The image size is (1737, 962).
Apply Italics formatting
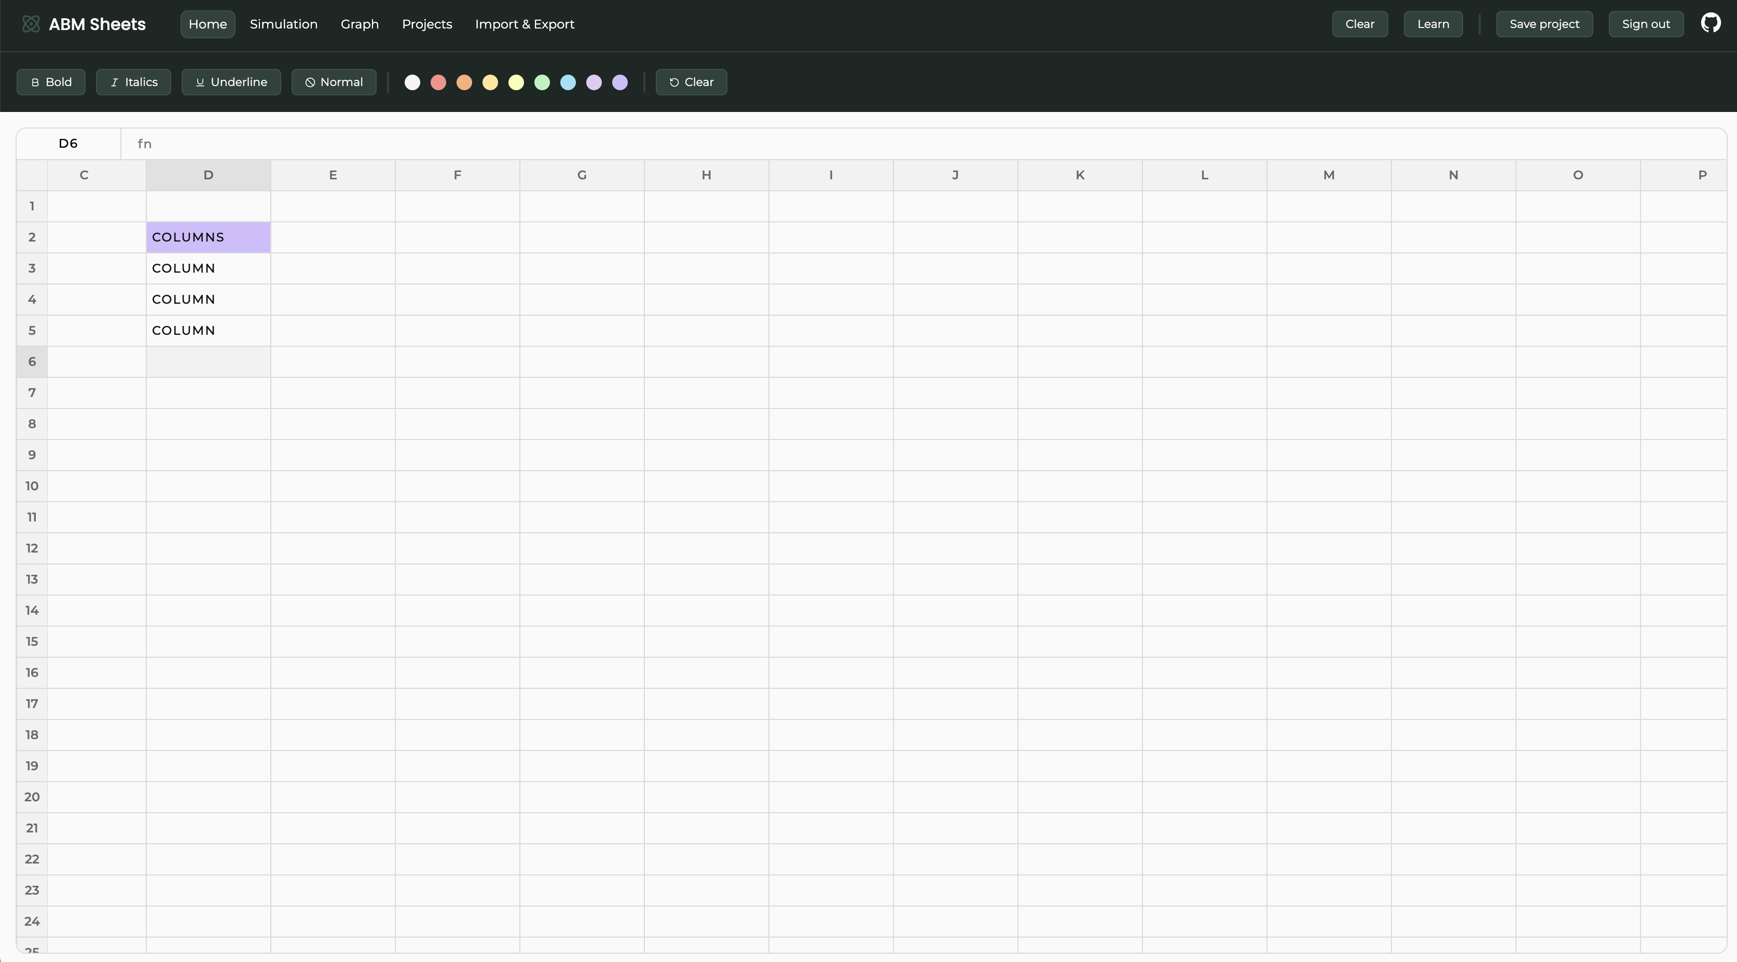click(x=133, y=82)
